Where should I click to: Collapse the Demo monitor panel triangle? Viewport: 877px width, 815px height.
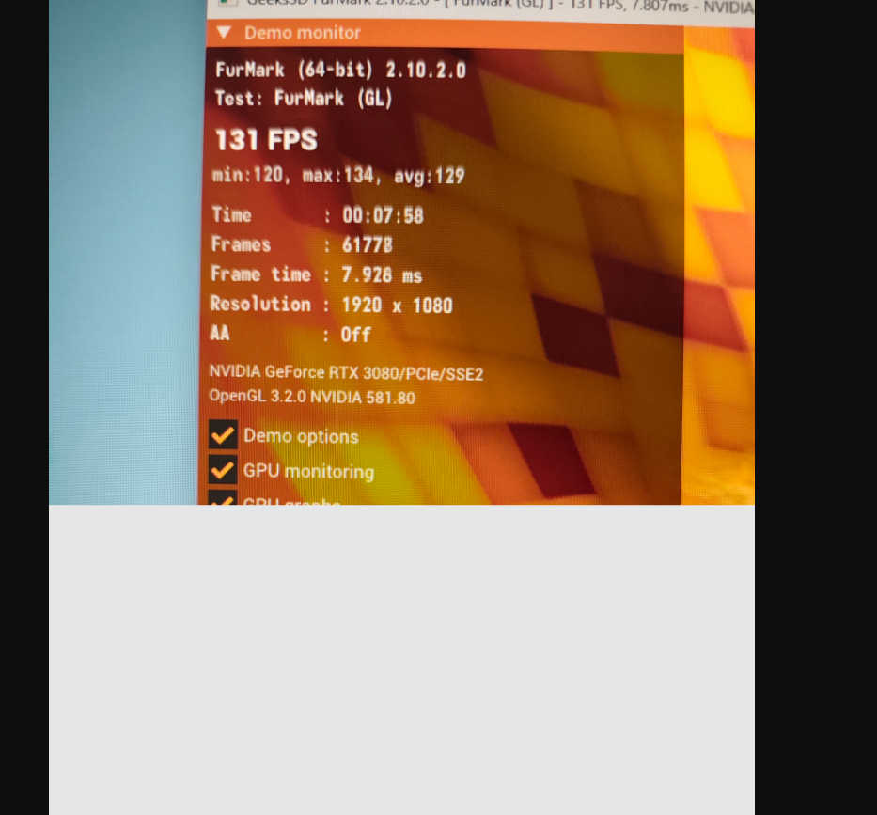pyautogui.click(x=225, y=33)
